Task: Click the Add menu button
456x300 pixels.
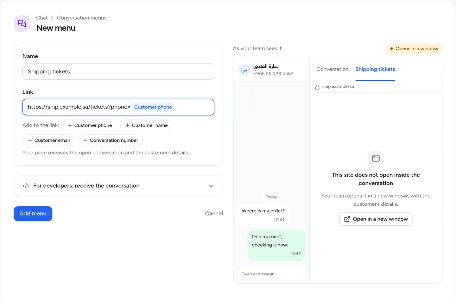Action: pyautogui.click(x=33, y=214)
